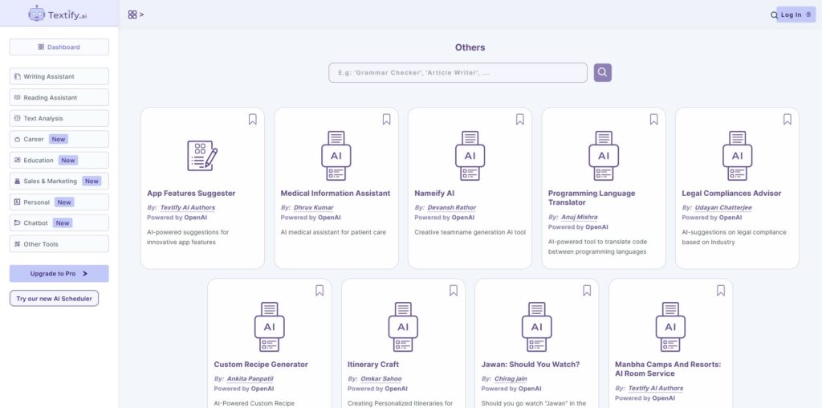Screen dimensions: 822x408
Task: Open the Custom Recipe Generator title
Action: pyautogui.click(x=261, y=365)
